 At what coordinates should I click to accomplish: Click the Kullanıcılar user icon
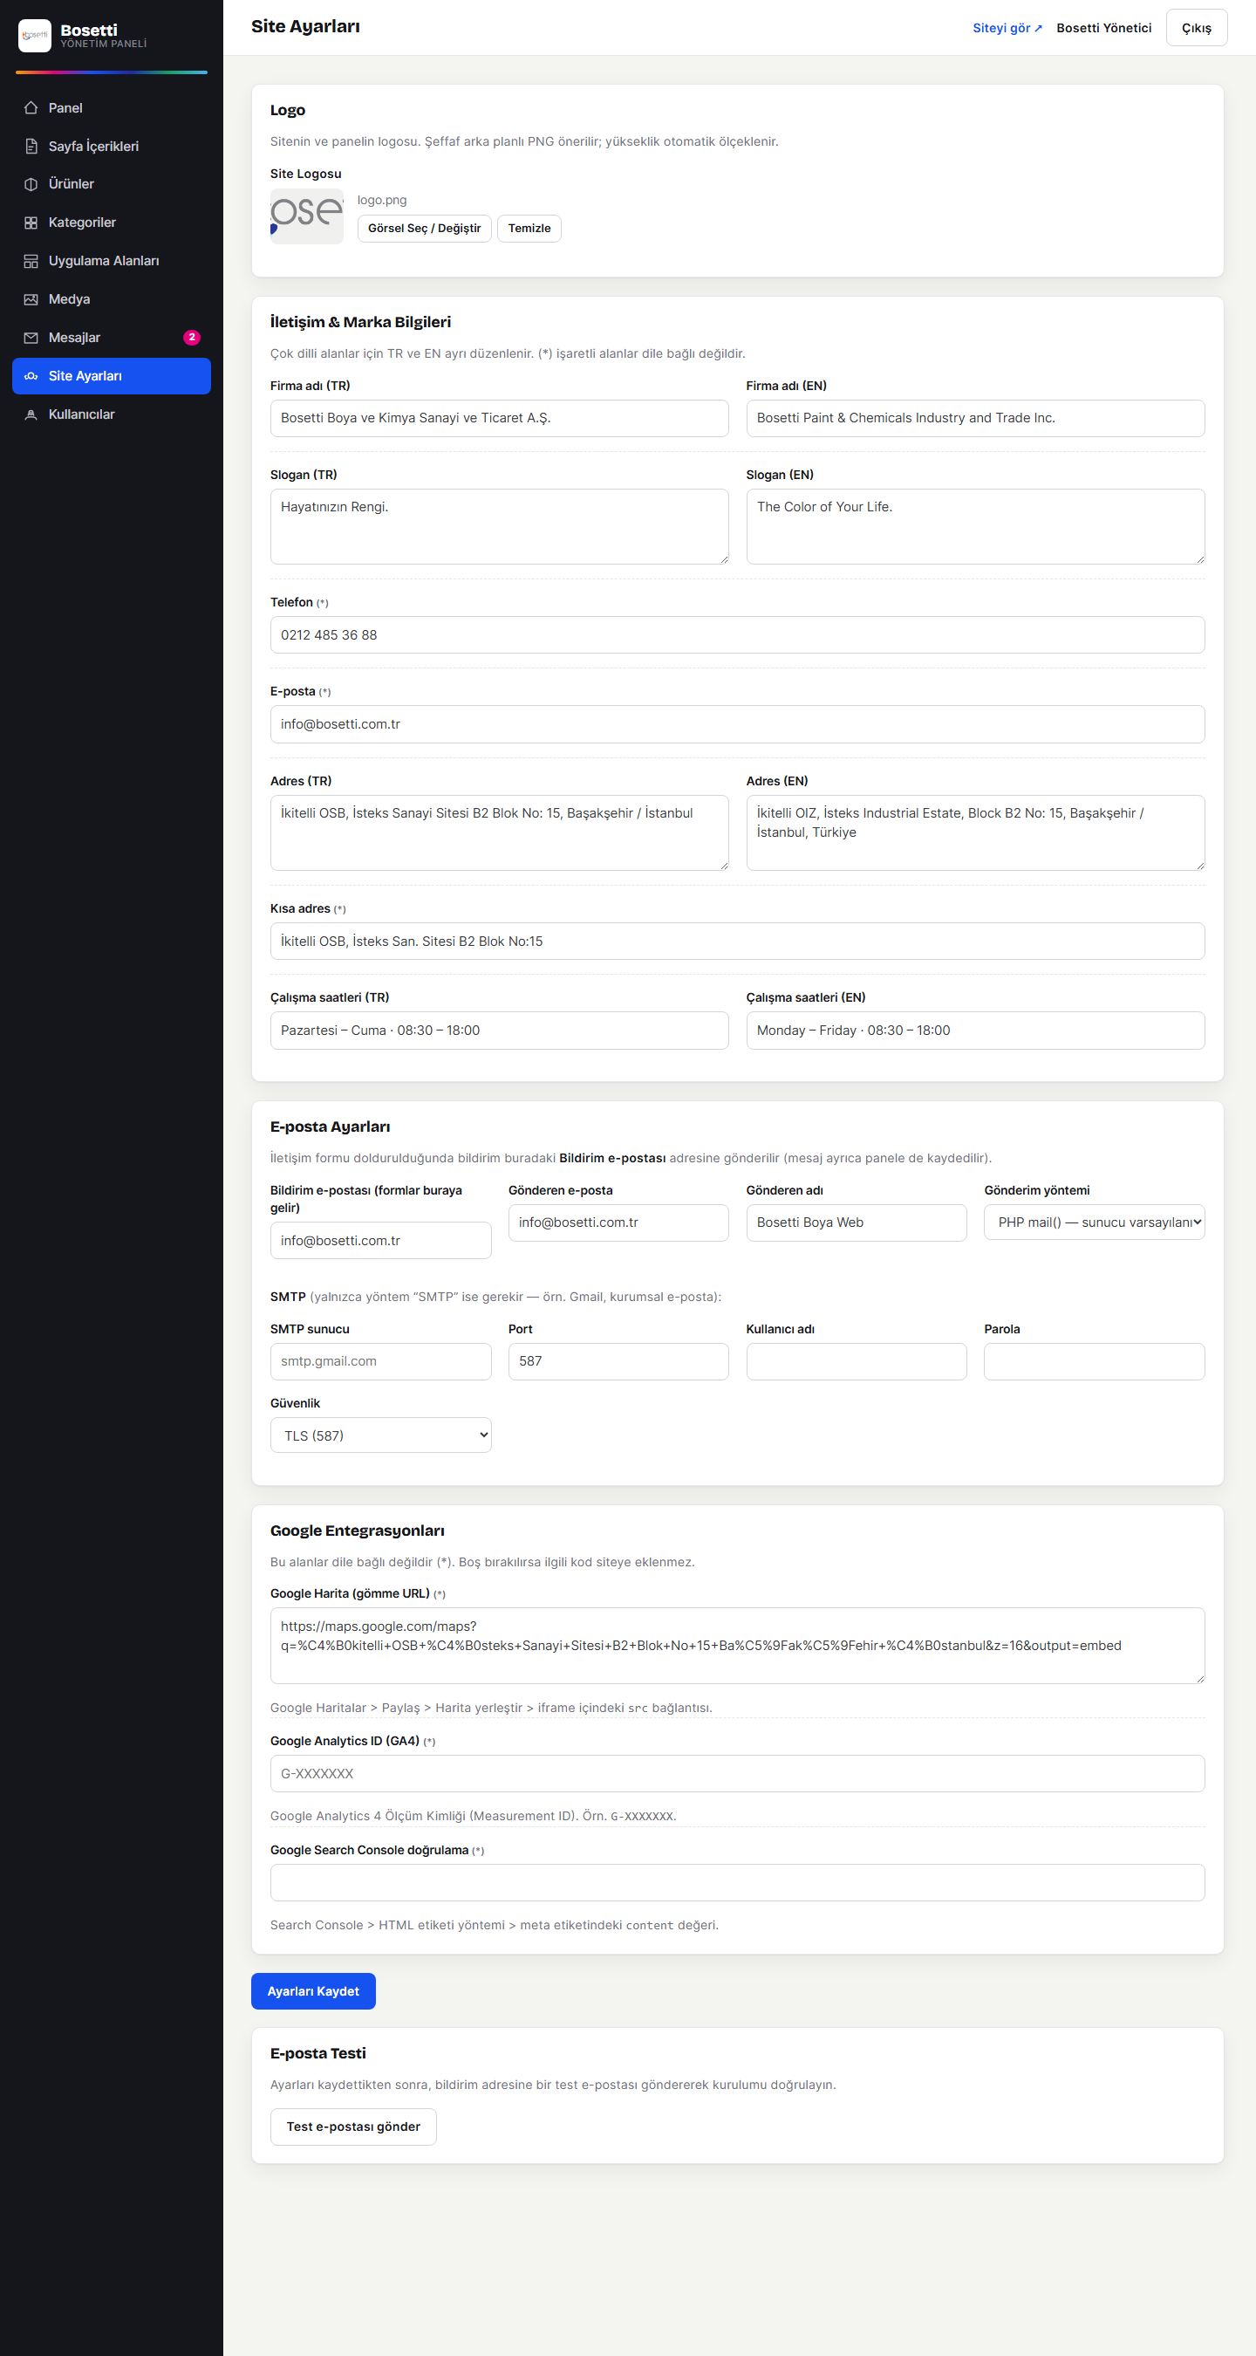point(31,415)
